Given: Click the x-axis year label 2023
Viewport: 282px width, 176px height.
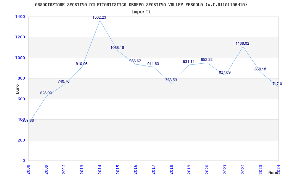Looking at the screenshot, I should [261, 169].
